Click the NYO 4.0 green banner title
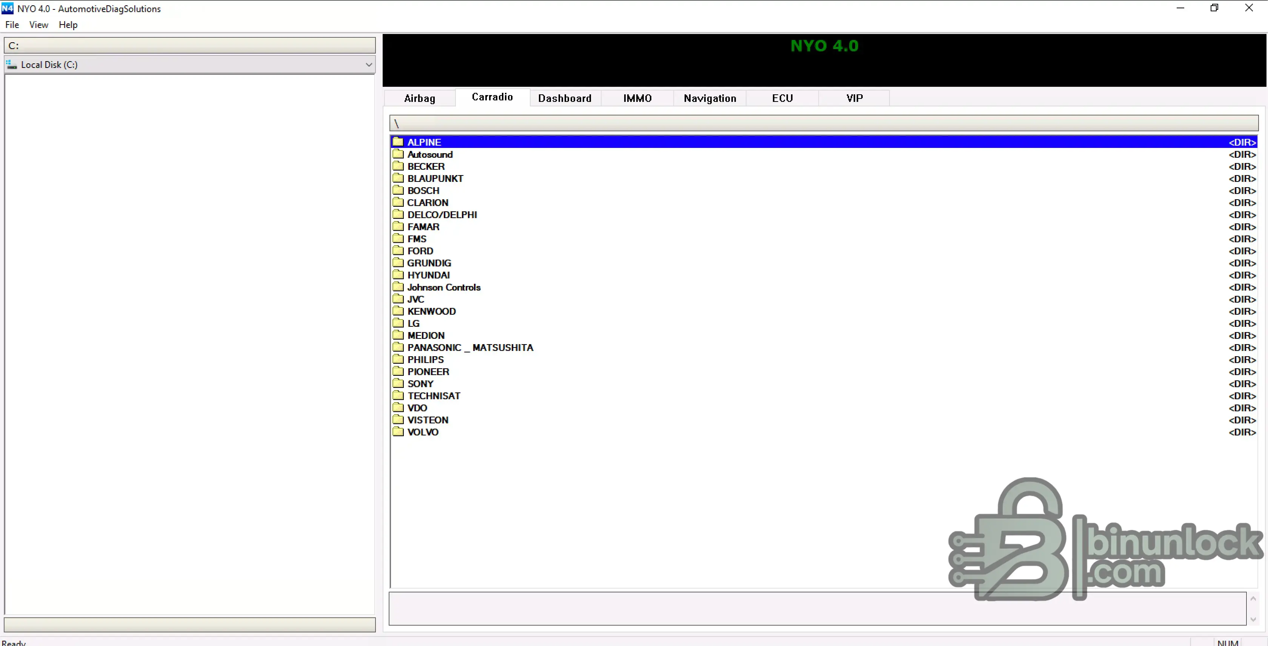This screenshot has width=1268, height=646. tap(825, 46)
